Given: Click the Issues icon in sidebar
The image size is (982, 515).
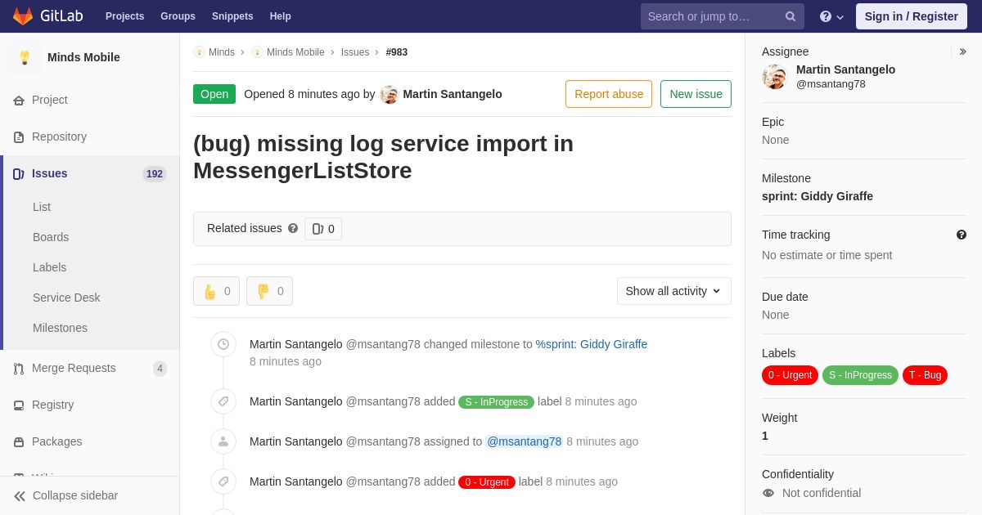Looking at the screenshot, I should [x=19, y=174].
